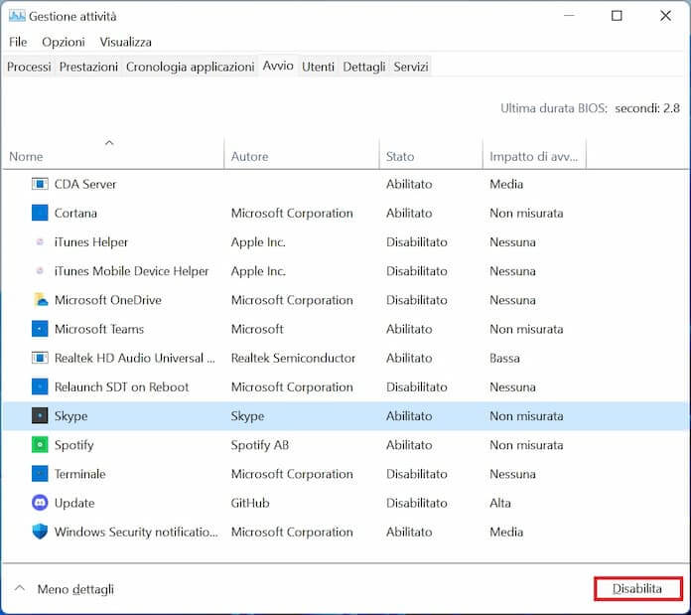Click Disabilitato status of Microsoft OneDrive
This screenshot has width=691, height=615.
pyautogui.click(x=417, y=300)
